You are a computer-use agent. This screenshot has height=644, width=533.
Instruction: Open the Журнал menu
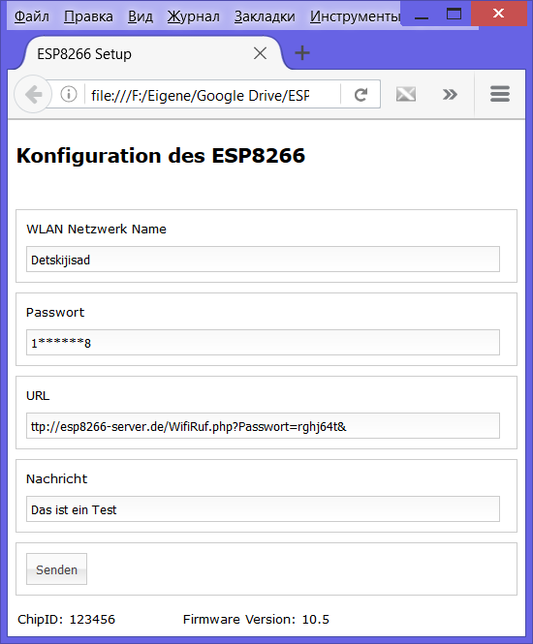(x=193, y=16)
